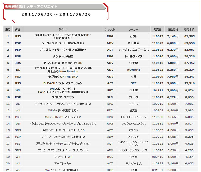
Task: Select BLEACH ソウル・イグニッション title
Action: pos(63,83)
